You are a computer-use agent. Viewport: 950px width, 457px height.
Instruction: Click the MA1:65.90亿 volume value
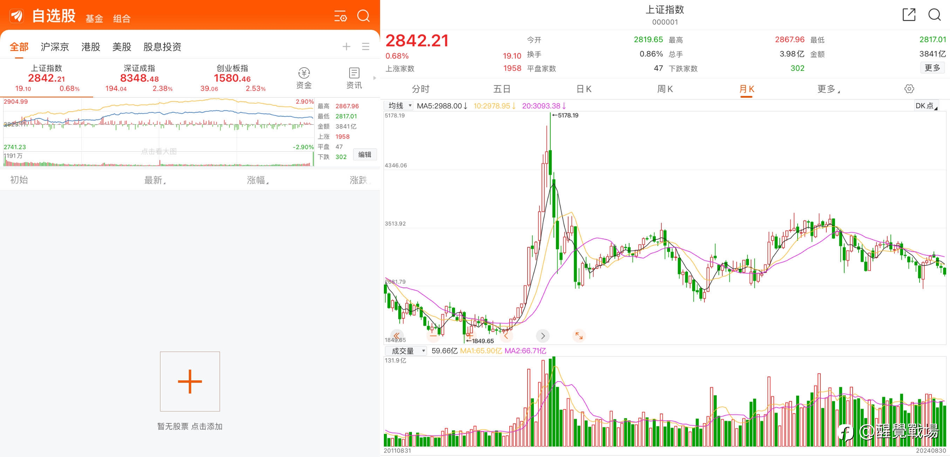481,351
